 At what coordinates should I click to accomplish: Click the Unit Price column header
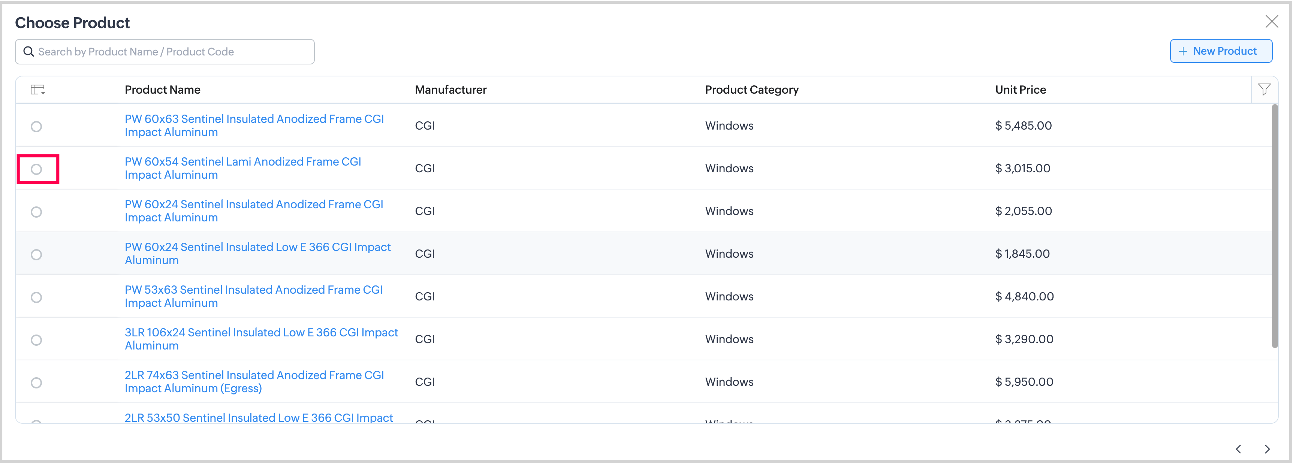(x=1020, y=90)
